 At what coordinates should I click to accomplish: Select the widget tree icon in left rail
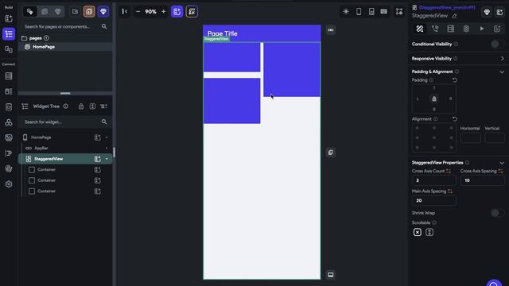point(9,34)
